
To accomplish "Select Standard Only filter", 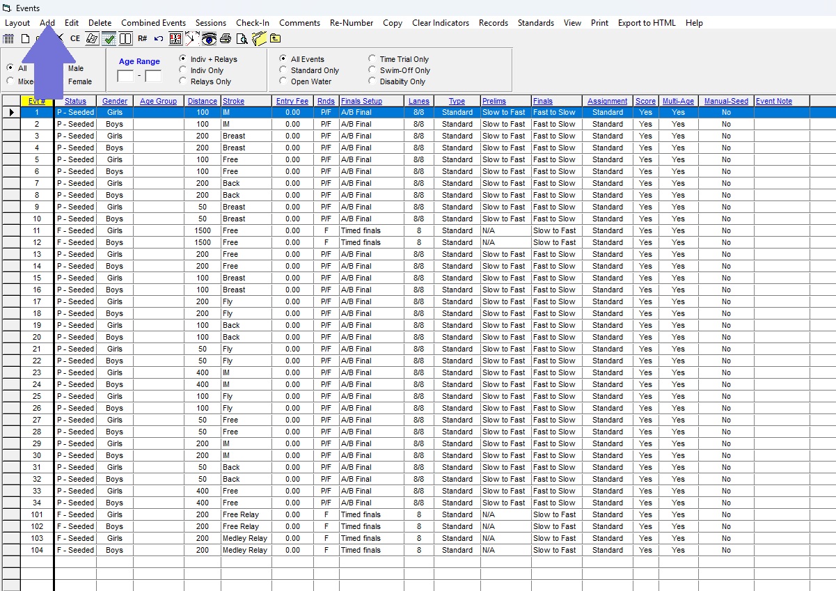I will pos(283,70).
